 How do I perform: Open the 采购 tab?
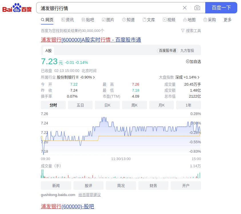(210, 20)
